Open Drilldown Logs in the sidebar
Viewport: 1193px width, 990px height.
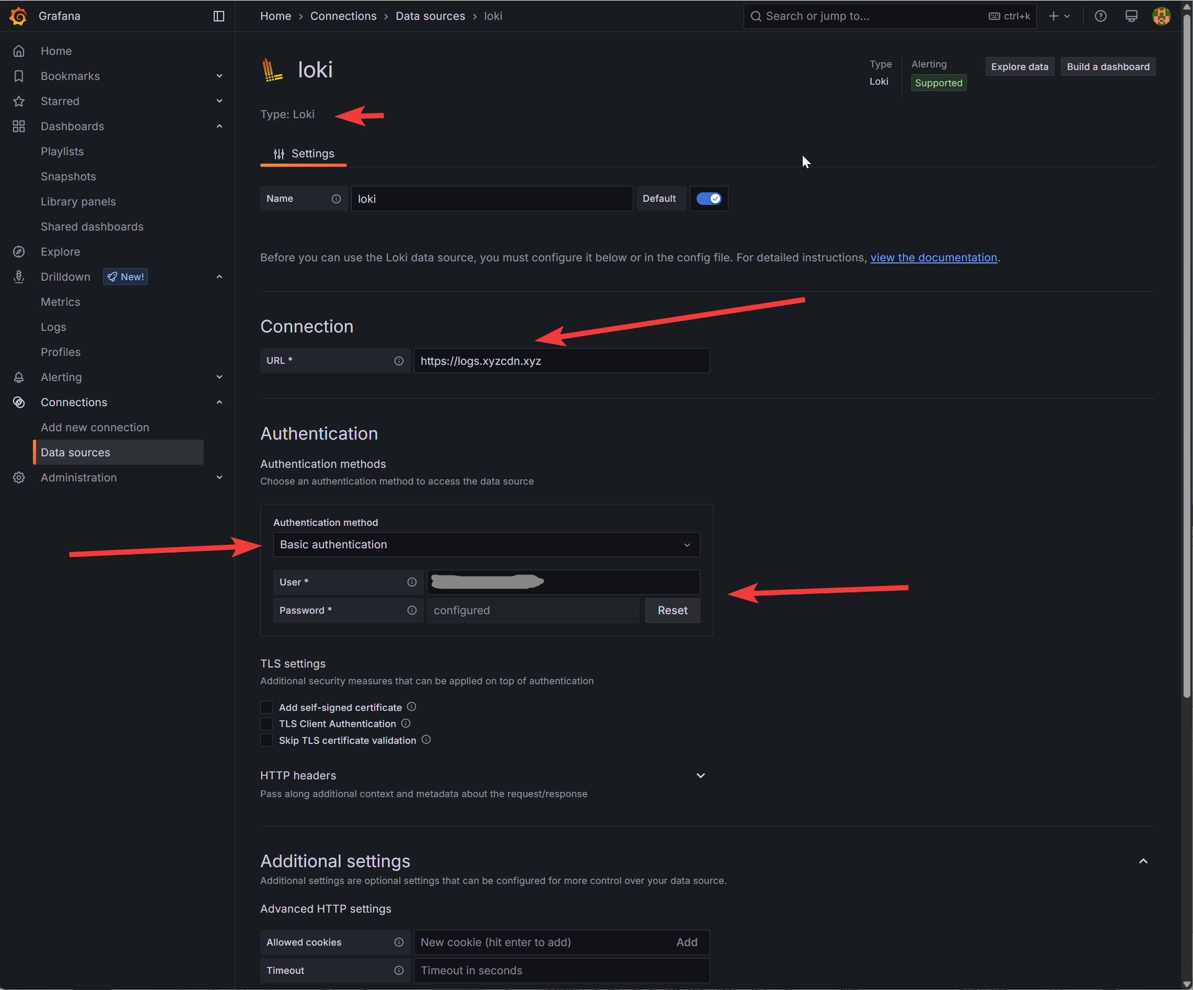point(53,327)
